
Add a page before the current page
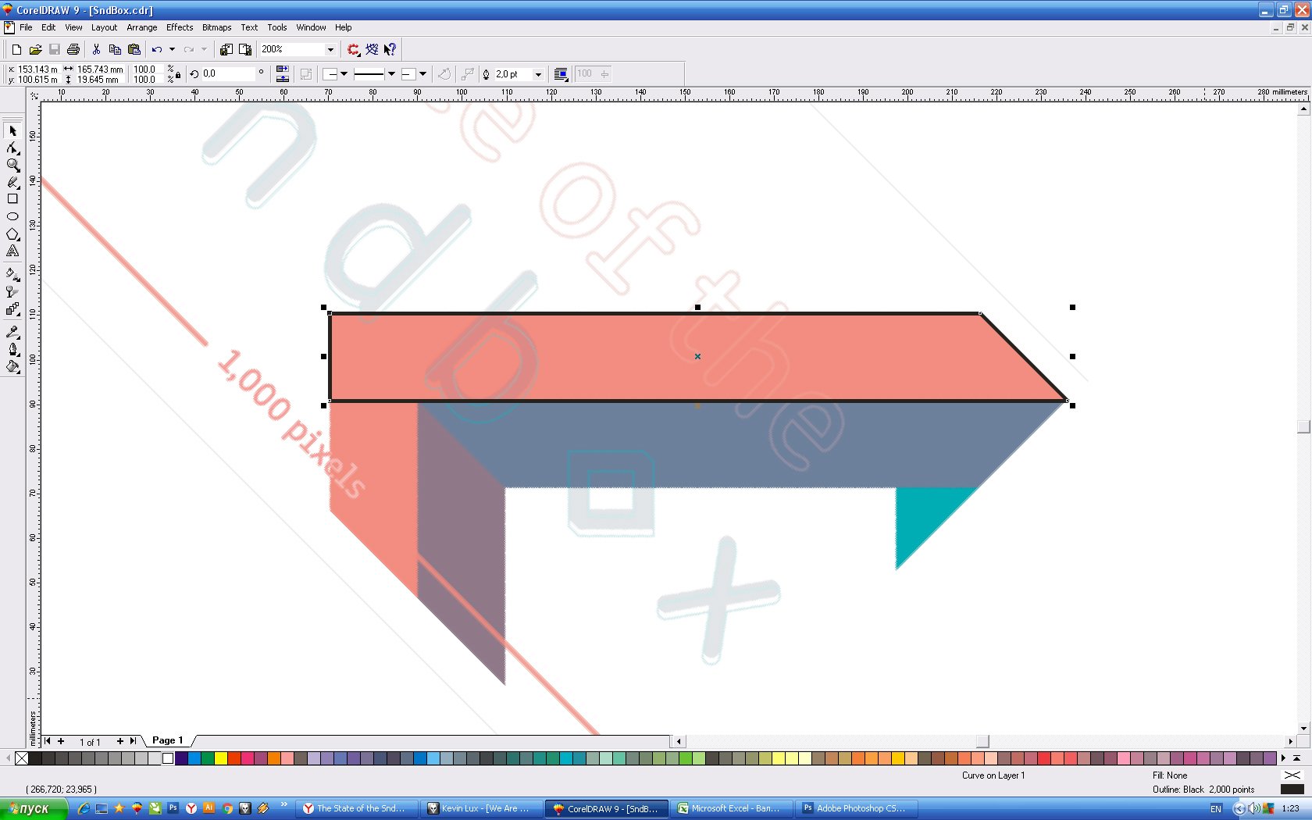tap(61, 741)
